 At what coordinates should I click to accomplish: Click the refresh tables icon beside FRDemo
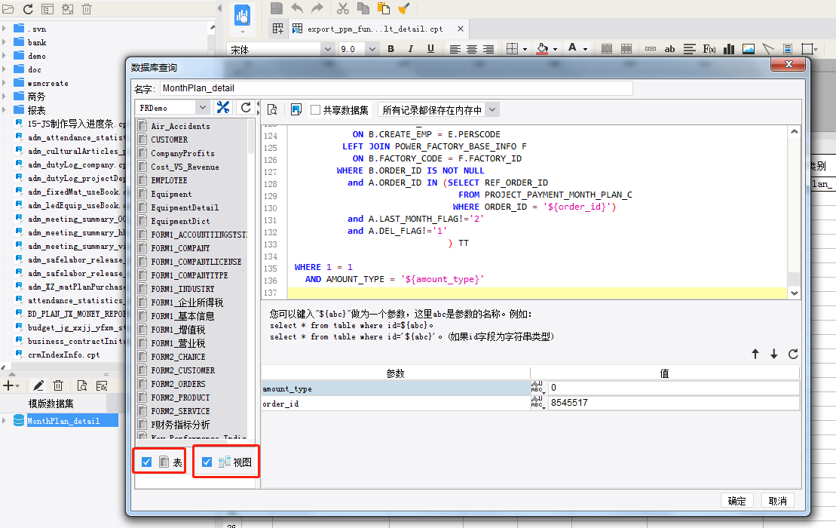coord(246,107)
